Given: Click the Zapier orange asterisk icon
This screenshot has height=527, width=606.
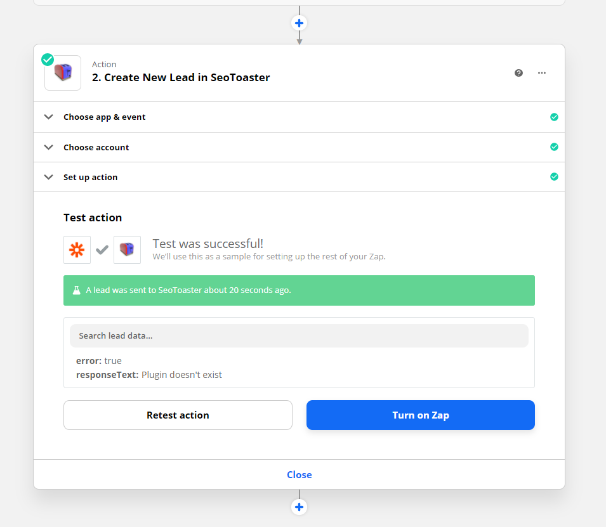Looking at the screenshot, I should pyautogui.click(x=77, y=250).
